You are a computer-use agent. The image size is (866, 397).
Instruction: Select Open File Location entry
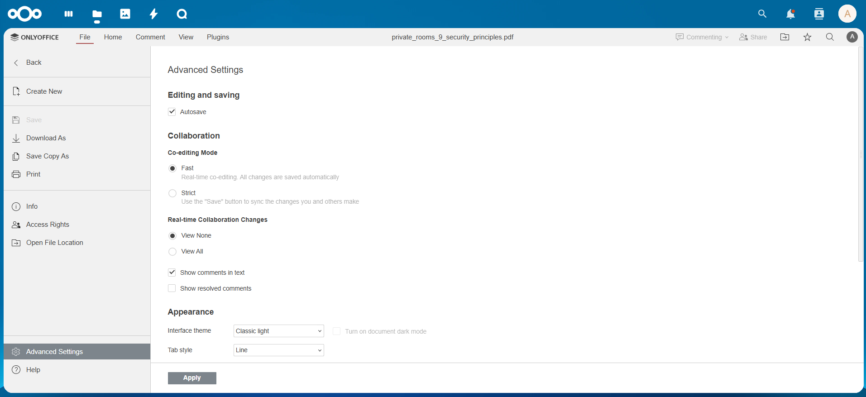tap(77, 243)
